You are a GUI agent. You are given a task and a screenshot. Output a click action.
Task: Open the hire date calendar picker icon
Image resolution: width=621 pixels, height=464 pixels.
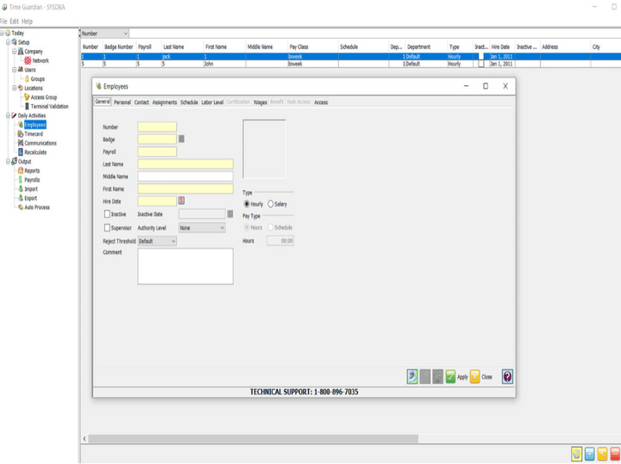tap(182, 201)
